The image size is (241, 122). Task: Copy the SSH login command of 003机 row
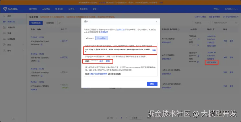[199, 39]
